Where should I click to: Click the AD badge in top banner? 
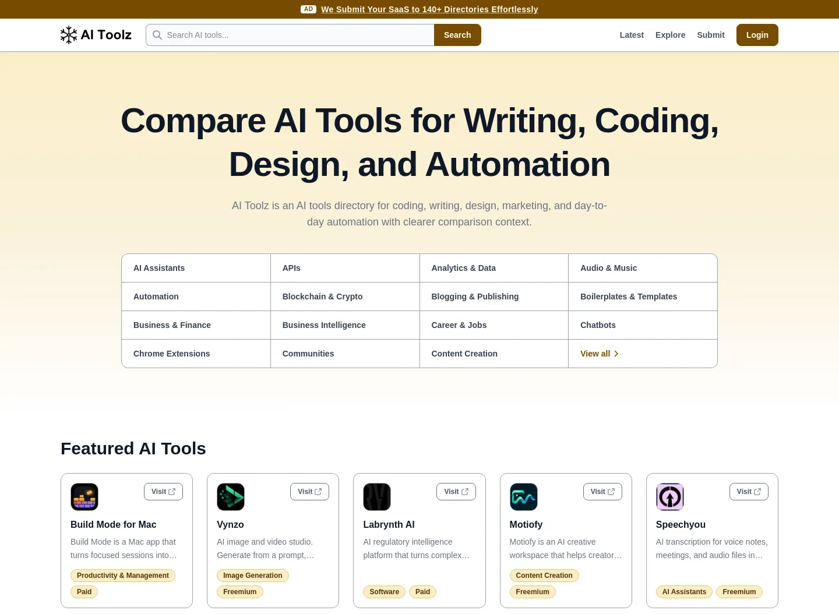pos(308,9)
